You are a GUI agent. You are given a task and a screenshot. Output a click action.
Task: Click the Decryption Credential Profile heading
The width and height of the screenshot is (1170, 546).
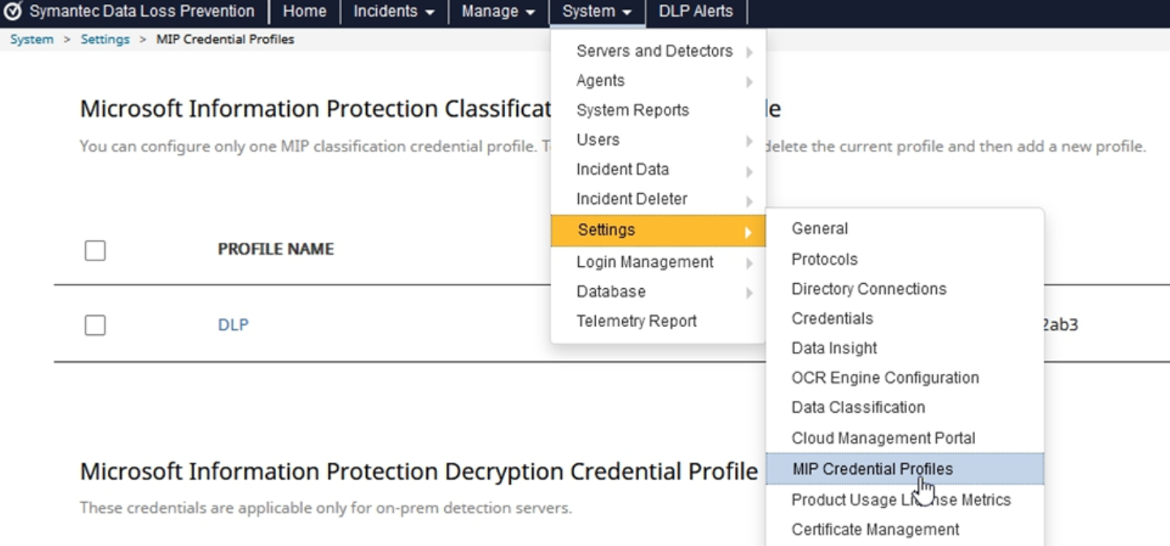coord(419,471)
